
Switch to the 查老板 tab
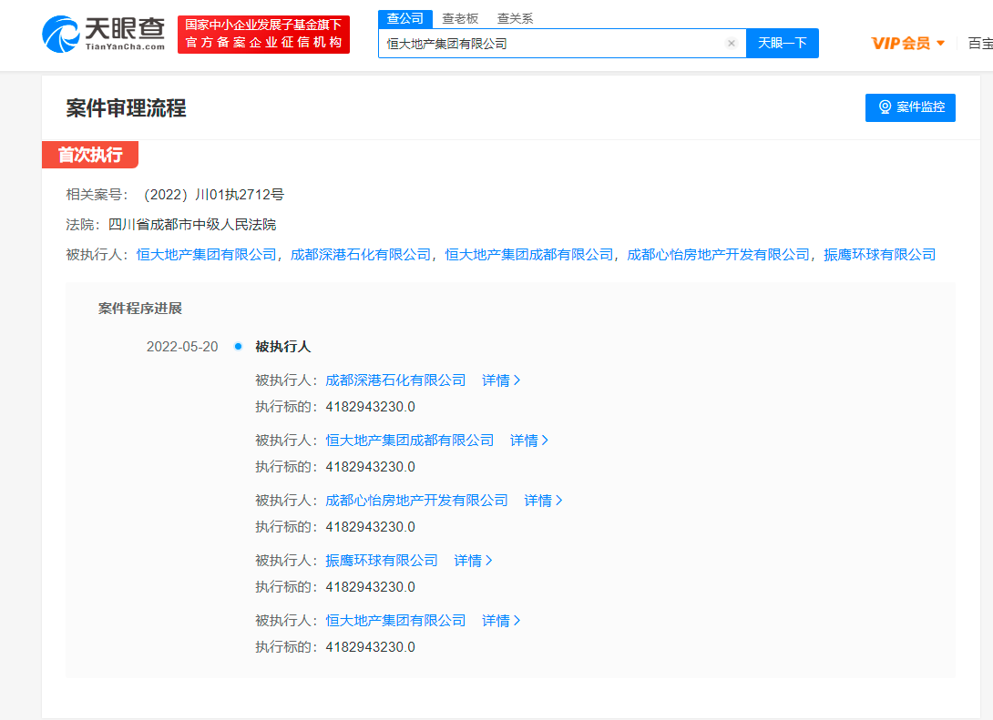(x=460, y=18)
